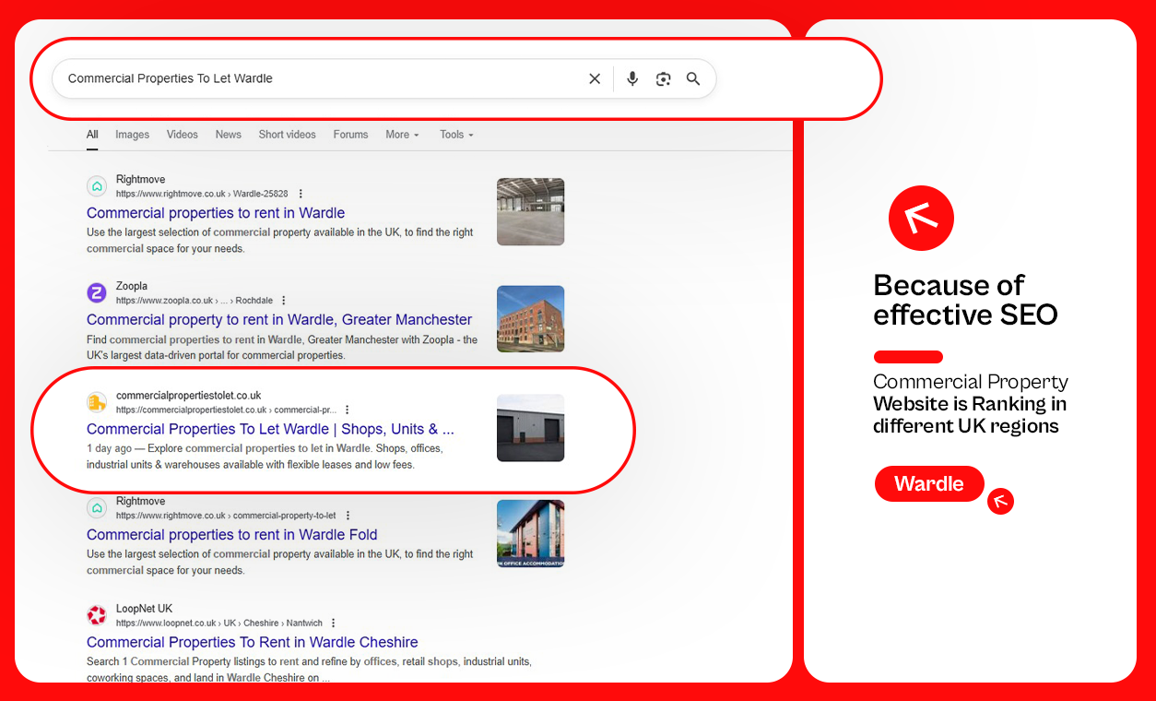The height and width of the screenshot is (701, 1156).
Task: Click the Zoopla site favicon
Action: (x=97, y=292)
